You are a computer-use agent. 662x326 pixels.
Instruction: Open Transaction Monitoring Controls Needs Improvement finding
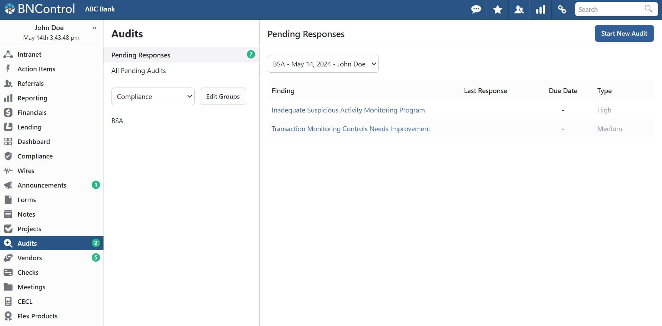pyautogui.click(x=351, y=129)
